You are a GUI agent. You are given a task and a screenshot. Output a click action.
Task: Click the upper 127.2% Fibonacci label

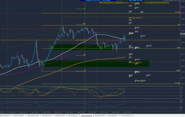tap(177, 12)
